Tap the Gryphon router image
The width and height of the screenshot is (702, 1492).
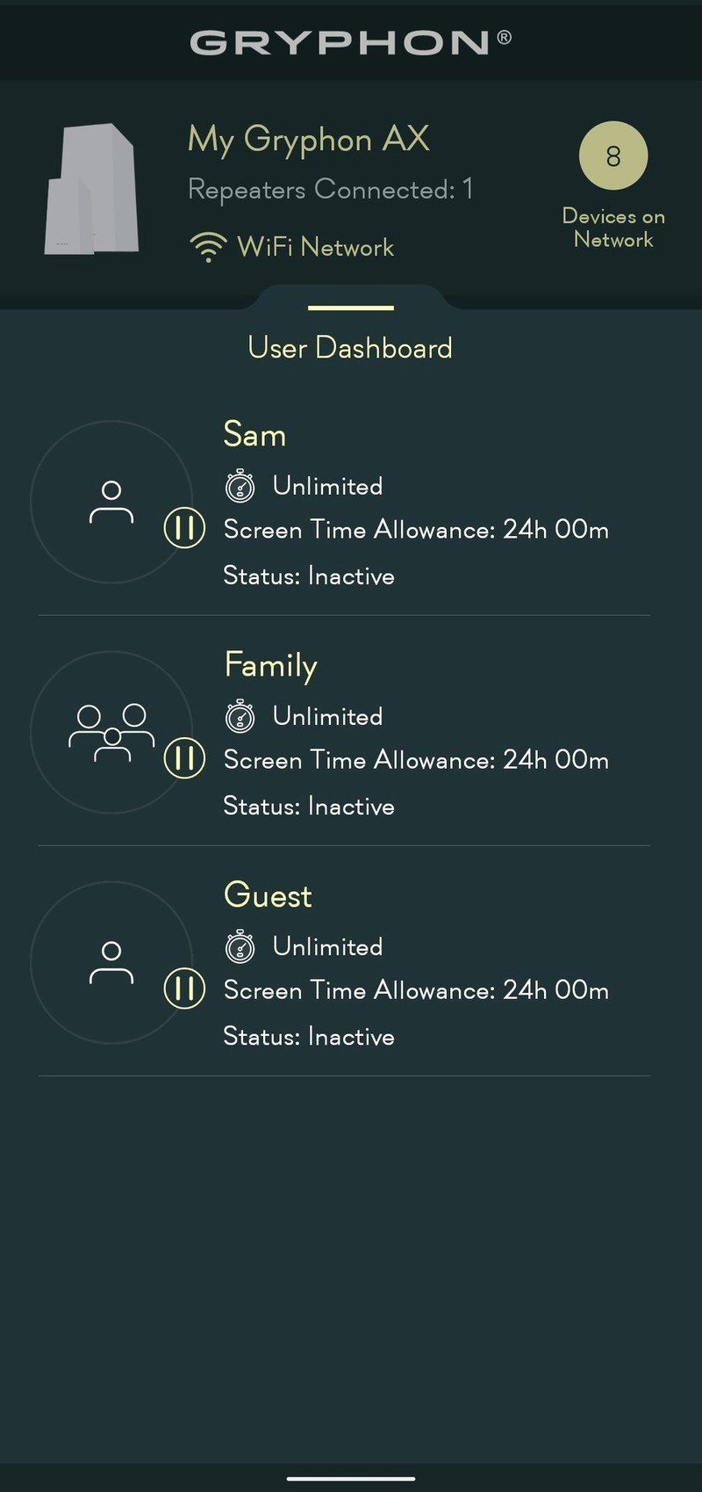[90, 190]
